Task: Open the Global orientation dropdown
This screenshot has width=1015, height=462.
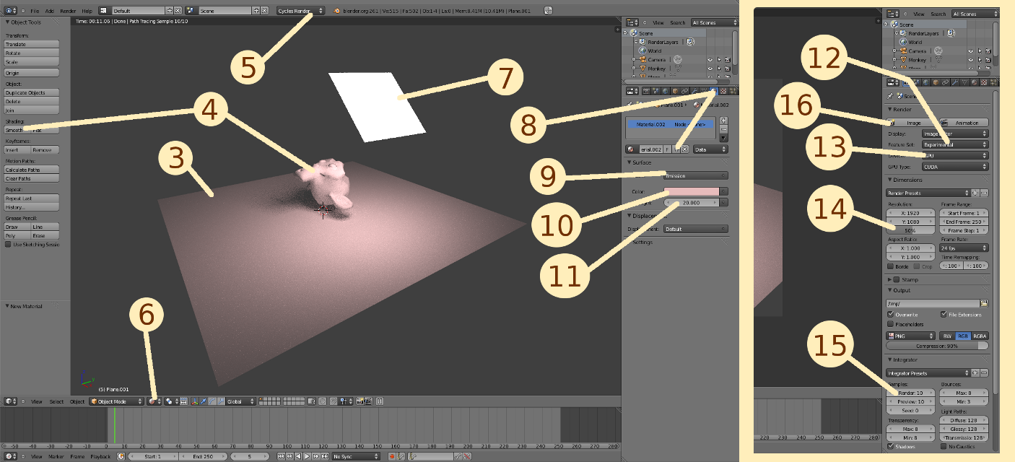Action: pyautogui.click(x=240, y=401)
